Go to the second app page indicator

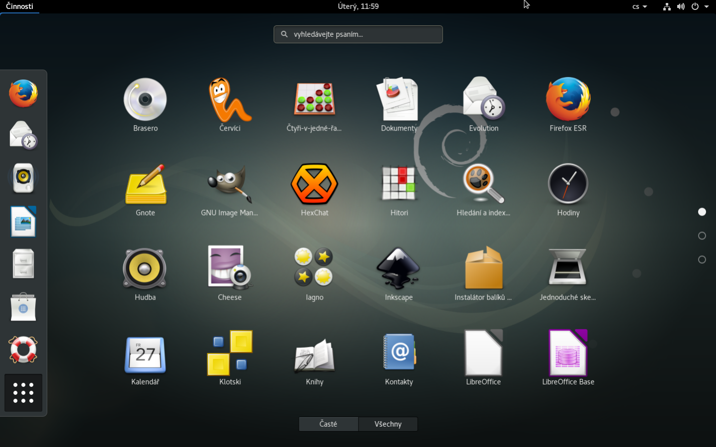pyautogui.click(x=702, y=236)
